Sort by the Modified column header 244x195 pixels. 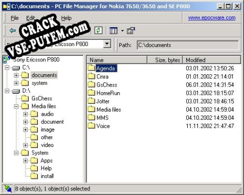212,60
